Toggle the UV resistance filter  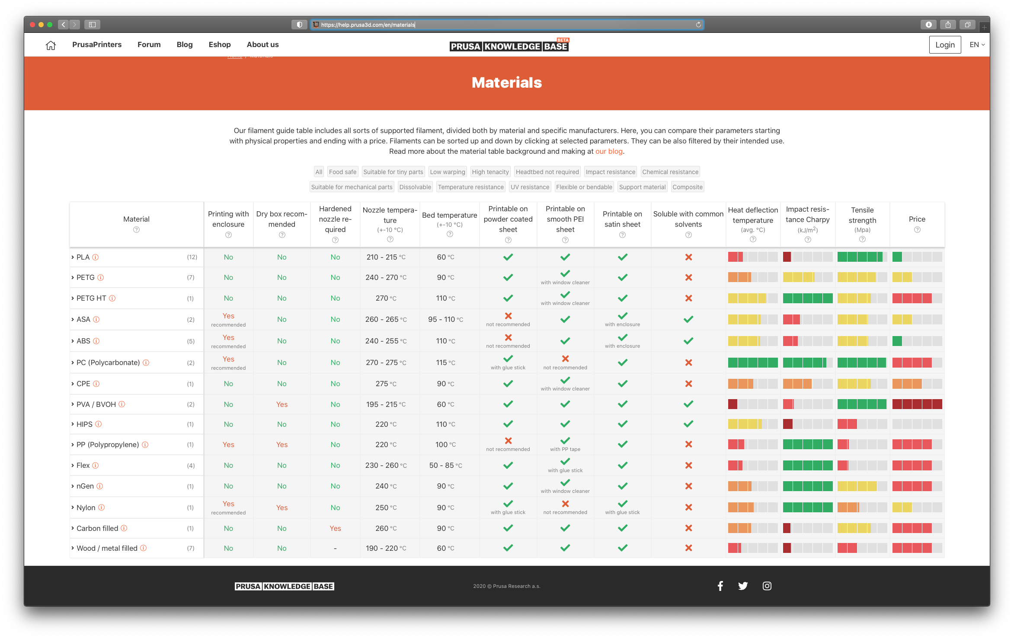click(x=530, y=187)
